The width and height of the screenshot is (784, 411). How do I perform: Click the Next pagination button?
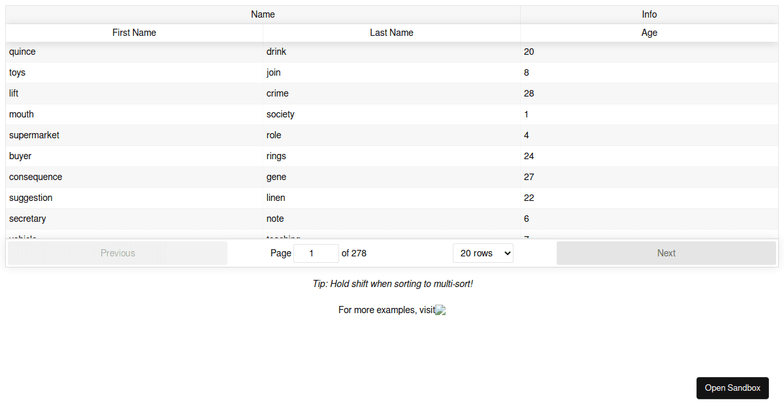666,252
